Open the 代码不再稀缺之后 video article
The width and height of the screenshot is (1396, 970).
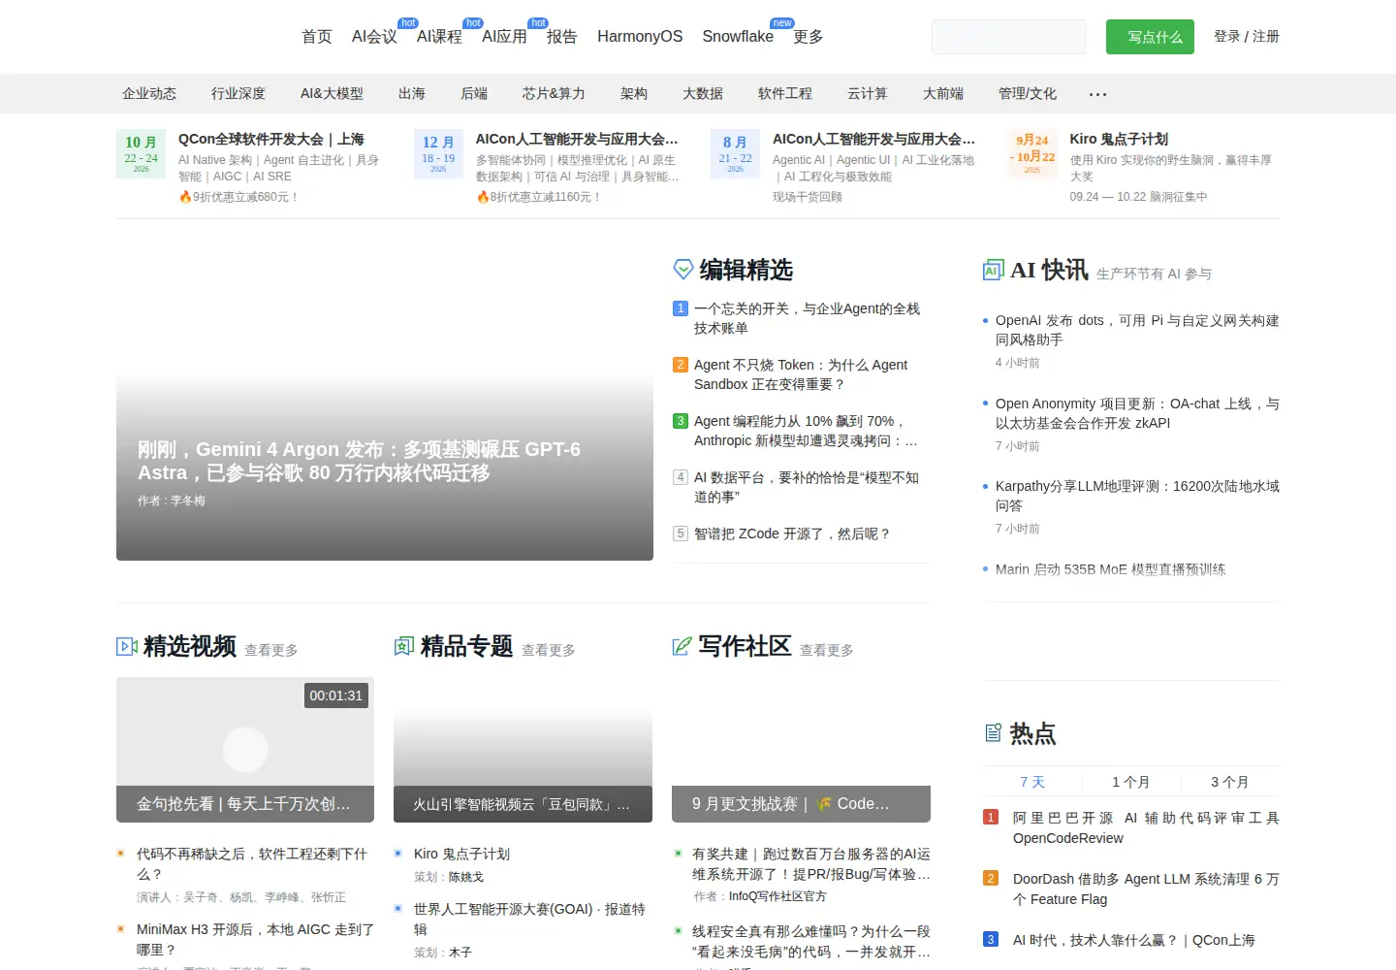252,863
